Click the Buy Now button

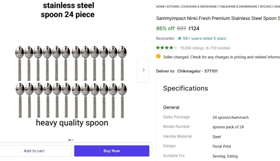[112, 151]
